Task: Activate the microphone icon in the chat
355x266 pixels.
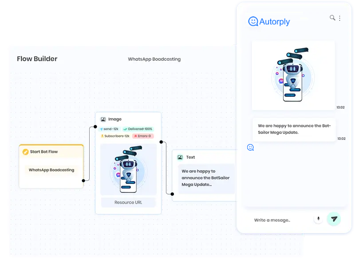Action: [318, 219]
